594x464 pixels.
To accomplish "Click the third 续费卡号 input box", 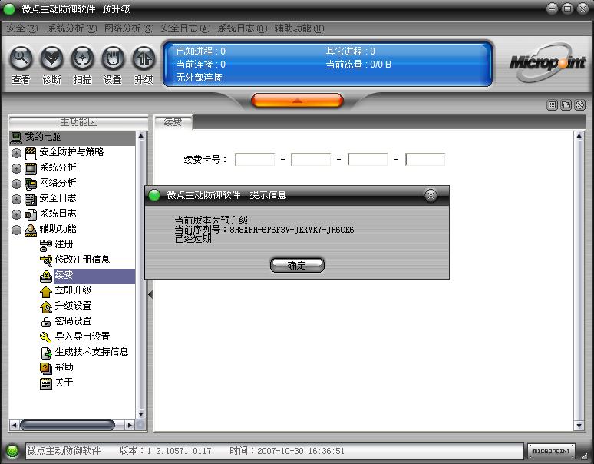I will 368,160.
